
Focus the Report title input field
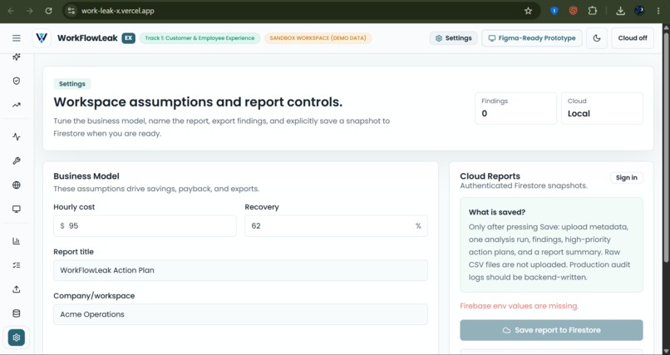(x=240, y=270)
